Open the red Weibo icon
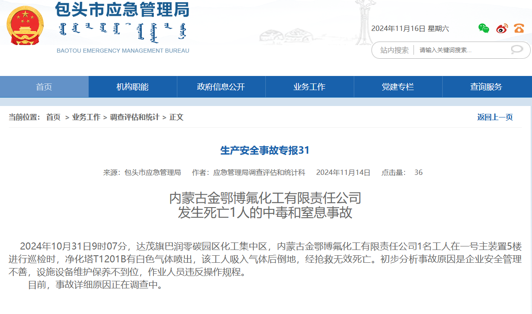The width and height of the screenshot is (532, 314). pyautogui.click(x=502, y=28)
